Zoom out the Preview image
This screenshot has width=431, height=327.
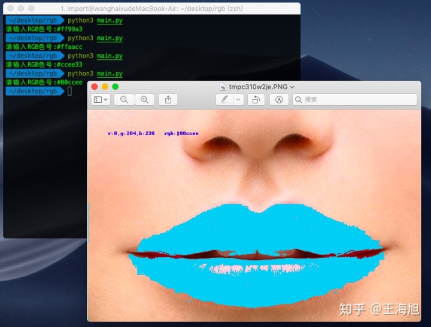coord(124,99)
